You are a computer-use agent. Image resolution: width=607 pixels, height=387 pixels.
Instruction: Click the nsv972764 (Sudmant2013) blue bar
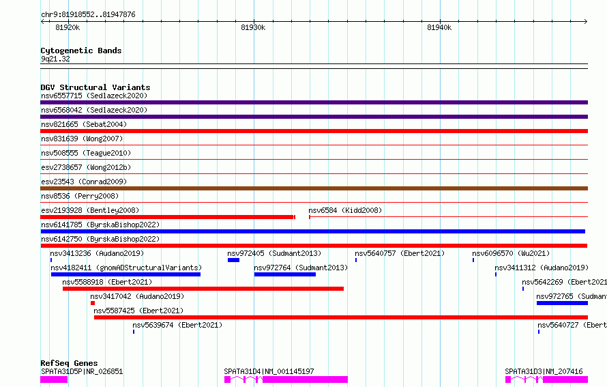coord(285,274)
